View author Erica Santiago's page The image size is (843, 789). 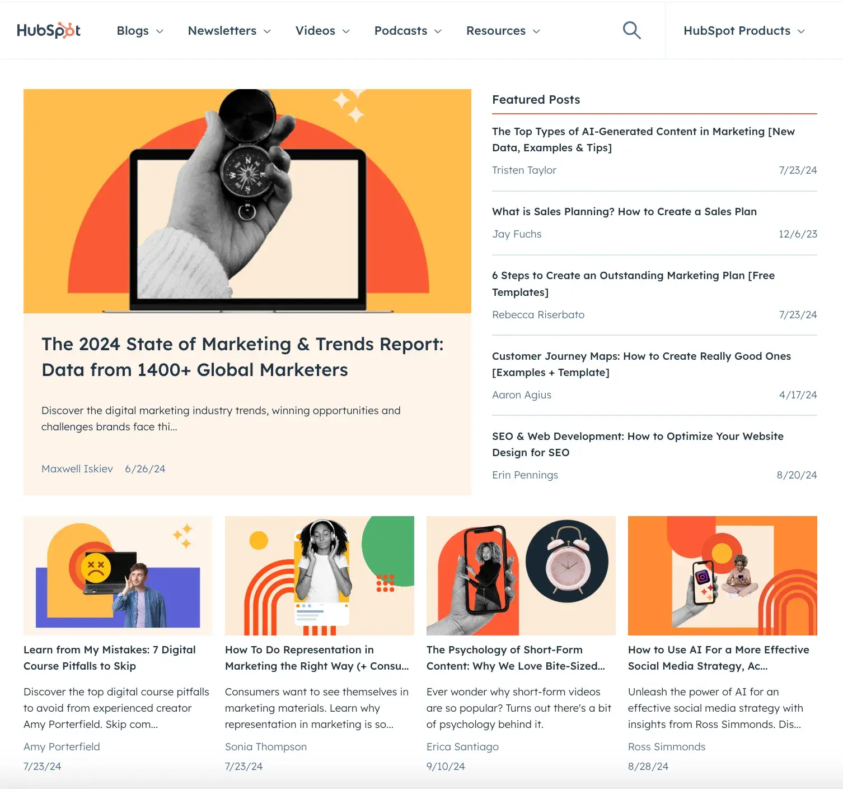point(462,746)
